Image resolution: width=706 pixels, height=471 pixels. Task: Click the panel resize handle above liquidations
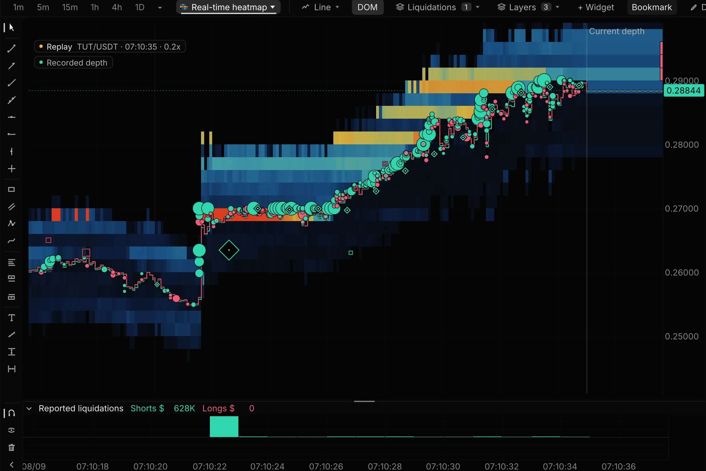pos(364,401)
